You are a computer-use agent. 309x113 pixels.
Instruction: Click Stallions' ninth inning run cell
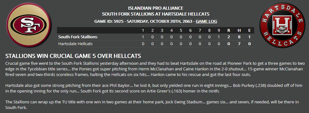[219, 37]
